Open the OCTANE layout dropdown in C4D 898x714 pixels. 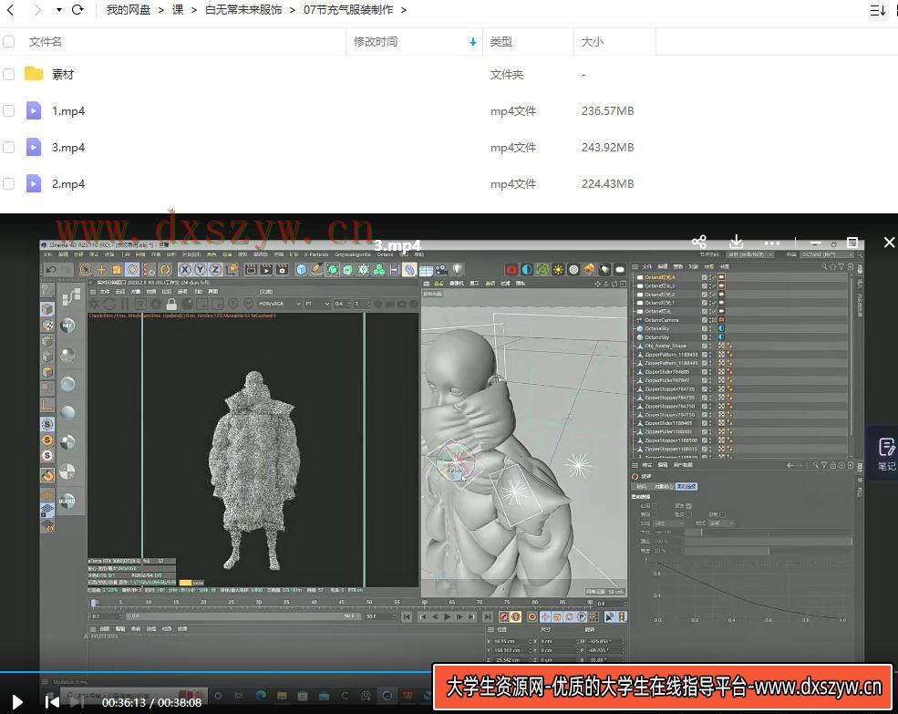pos(826,254)
